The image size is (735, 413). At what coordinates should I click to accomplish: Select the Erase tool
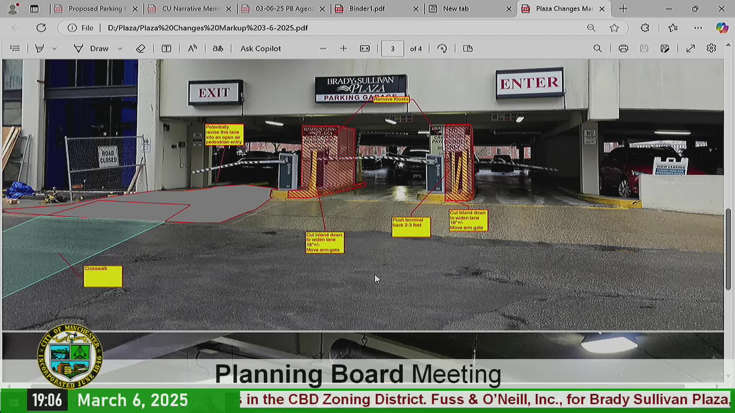140,49
